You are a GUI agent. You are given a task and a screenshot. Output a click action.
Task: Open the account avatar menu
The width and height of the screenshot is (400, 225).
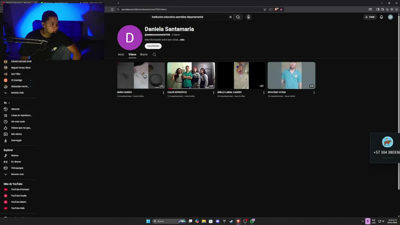390,17
